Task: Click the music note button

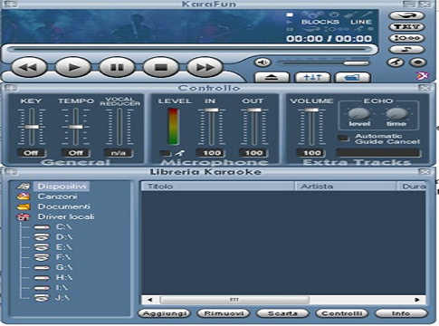Action: pos(406,49)
